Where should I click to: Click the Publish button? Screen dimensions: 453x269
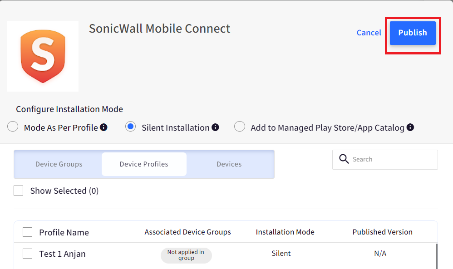(x=413, y=33)
